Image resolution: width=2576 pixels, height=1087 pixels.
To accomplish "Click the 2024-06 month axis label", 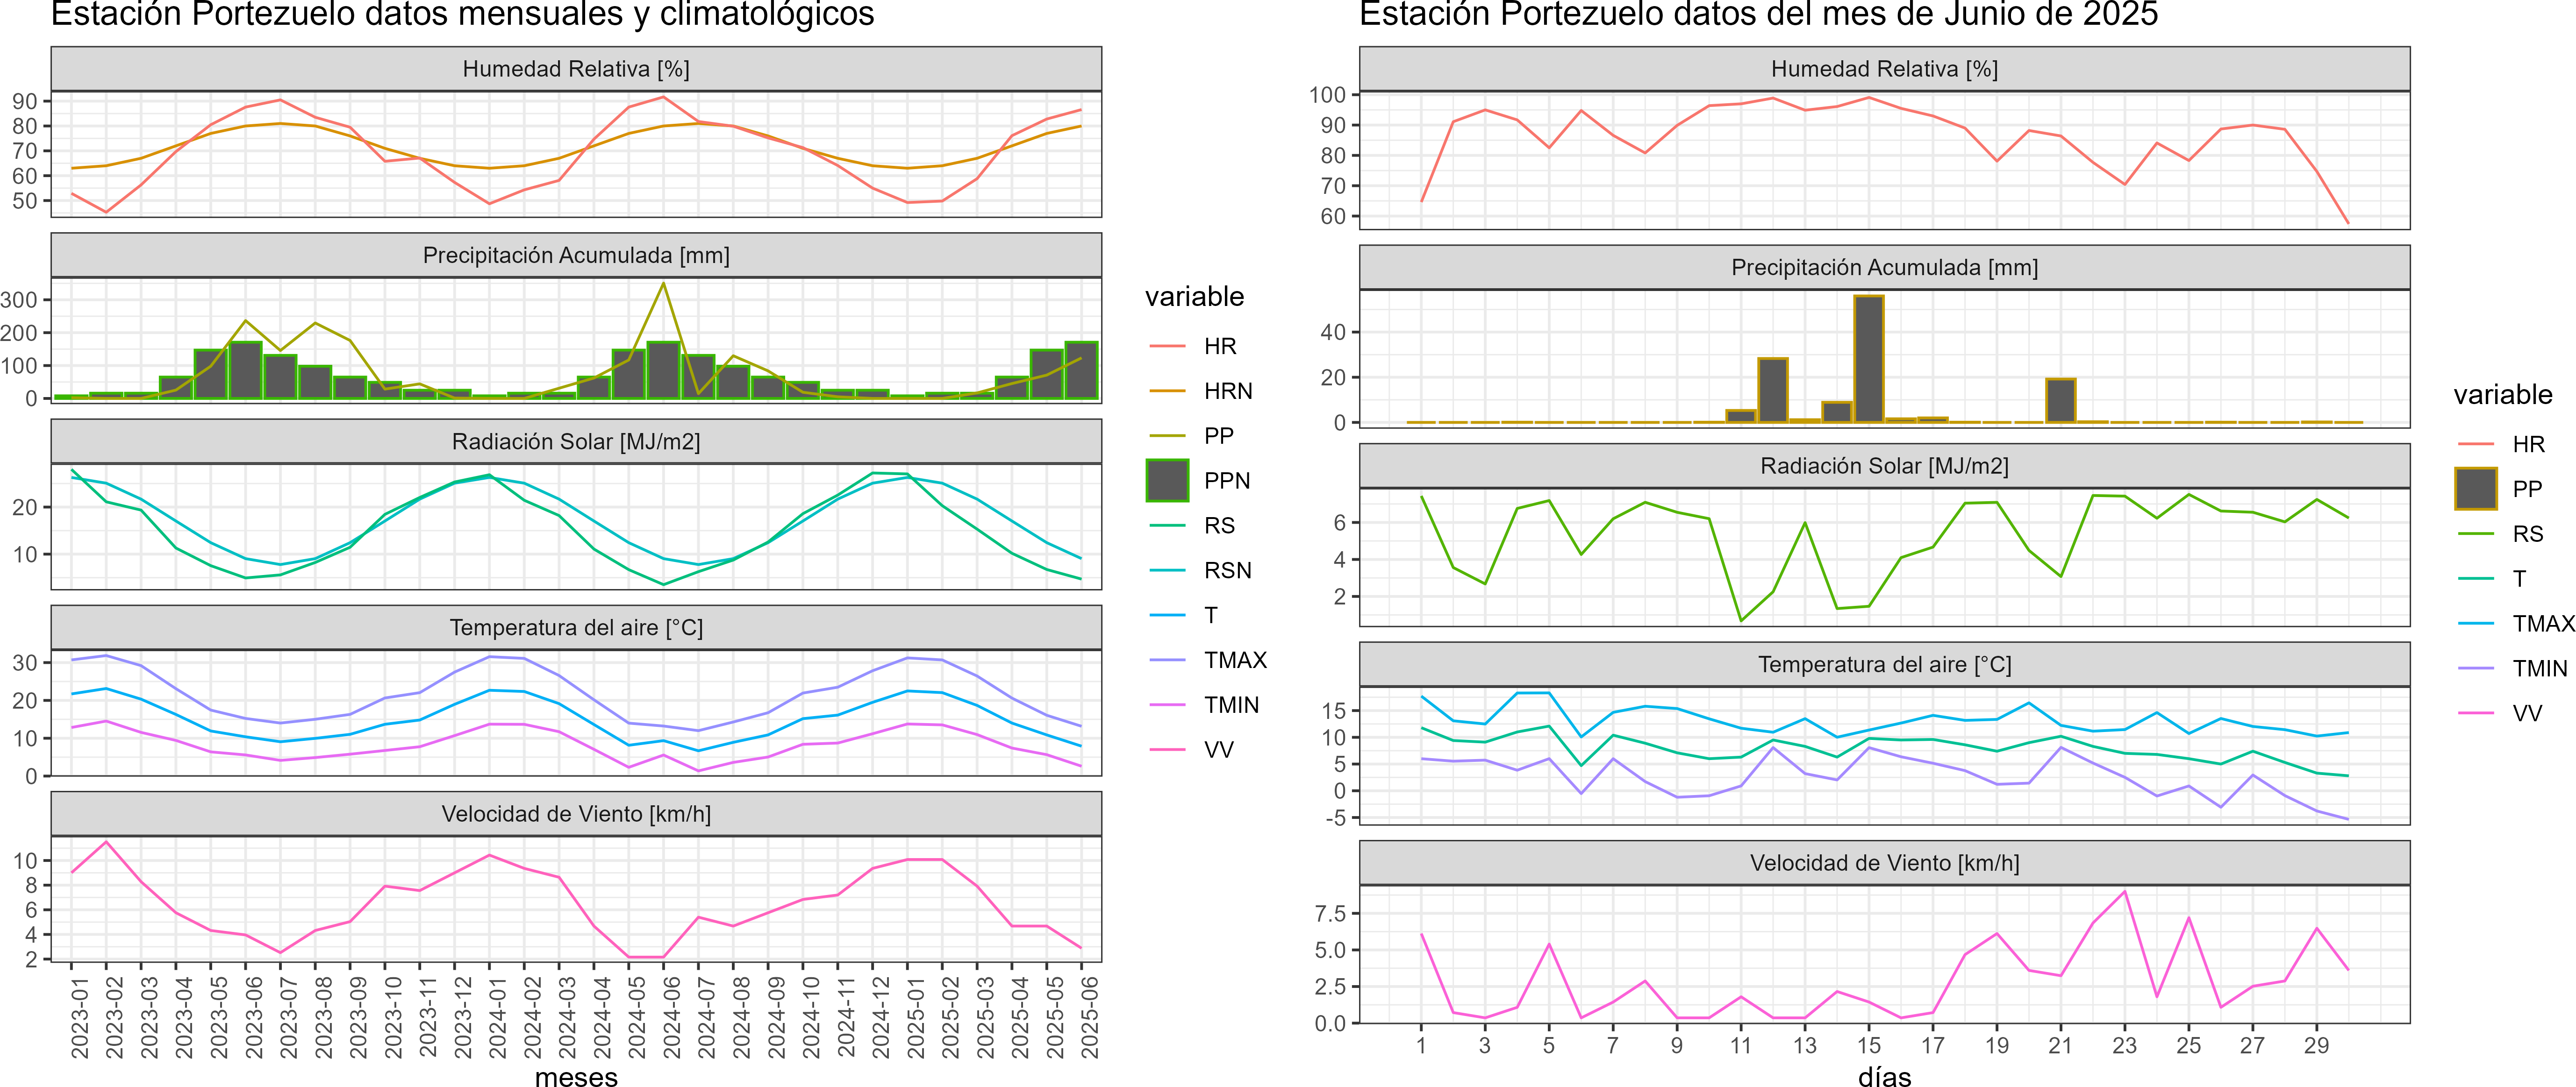I will click(x=671, y=1017).
